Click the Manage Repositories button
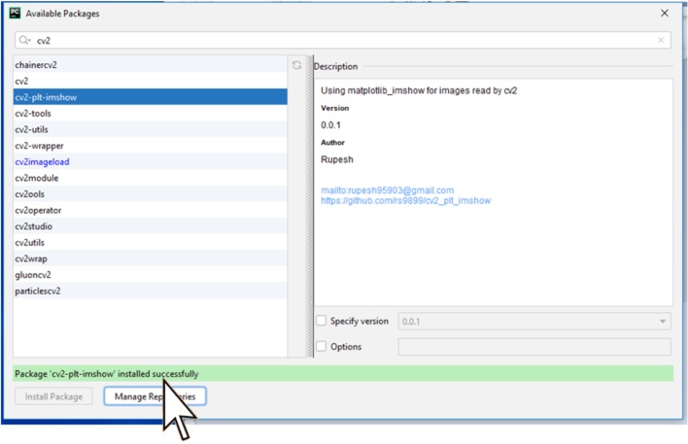 155,396
